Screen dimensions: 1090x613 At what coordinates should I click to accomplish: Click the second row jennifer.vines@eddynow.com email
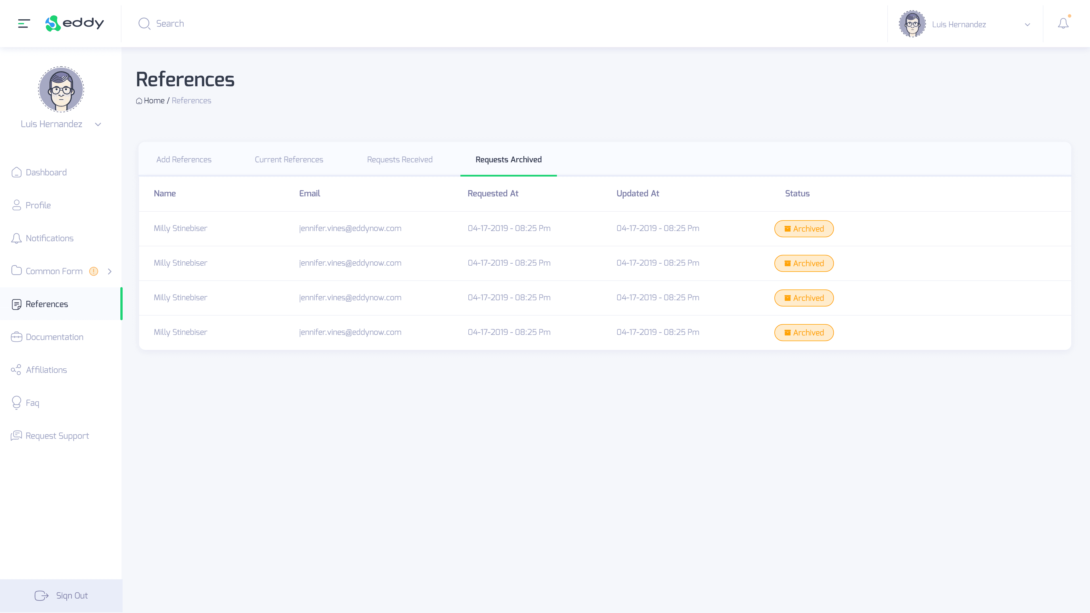(350, 263)
